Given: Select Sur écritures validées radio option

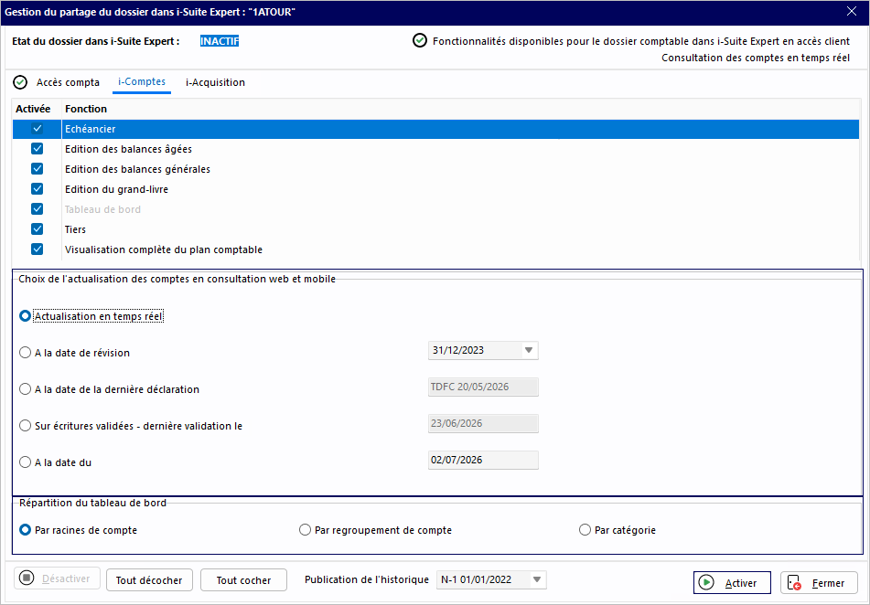Looking at the screenshot, I should coord(25,426).
